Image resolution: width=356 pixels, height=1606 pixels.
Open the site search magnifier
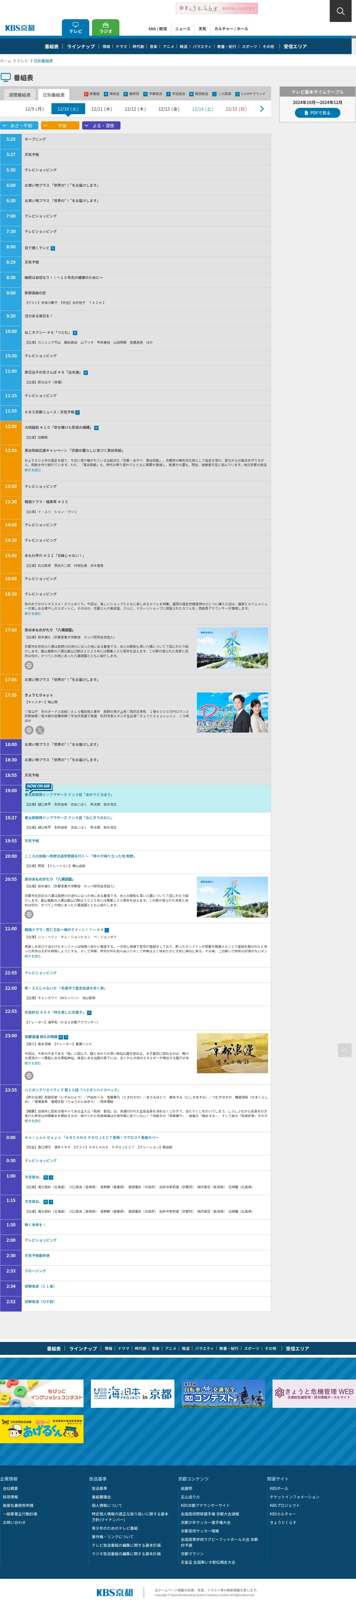click(340, 11)
